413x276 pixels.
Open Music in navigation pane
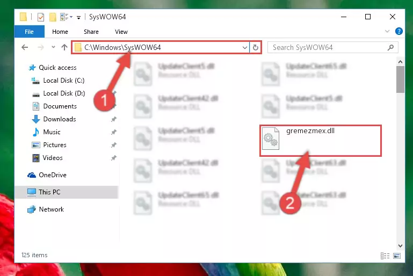(52, 132)
